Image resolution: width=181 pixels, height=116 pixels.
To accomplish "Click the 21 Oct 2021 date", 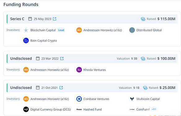I will tap(50, 88).
